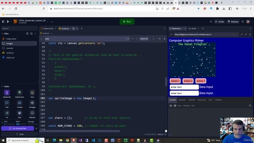The height and width of the screenshot is (143, 254).
Task: Click the Windows taskbar search box
Action: (x=25, y=140)
